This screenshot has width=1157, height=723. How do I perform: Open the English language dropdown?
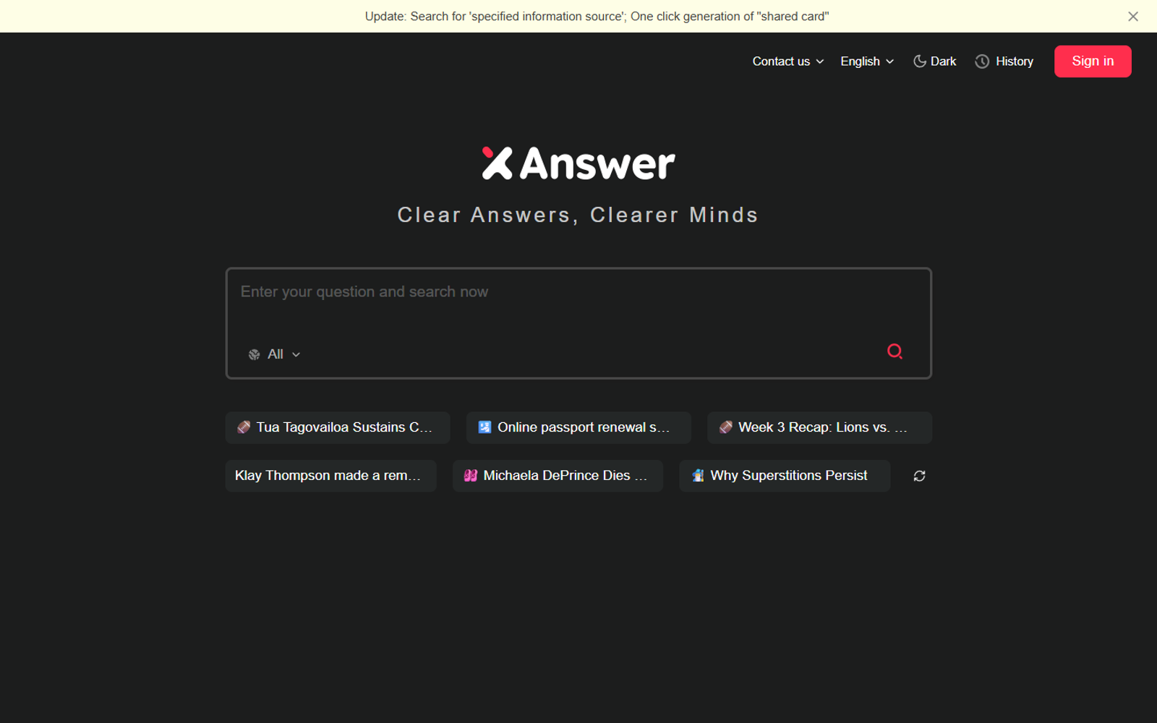click(867, 61)
